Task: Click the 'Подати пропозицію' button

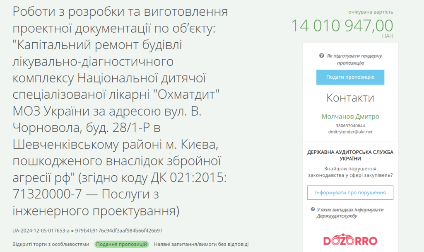Action: click(x=350, y=77)
